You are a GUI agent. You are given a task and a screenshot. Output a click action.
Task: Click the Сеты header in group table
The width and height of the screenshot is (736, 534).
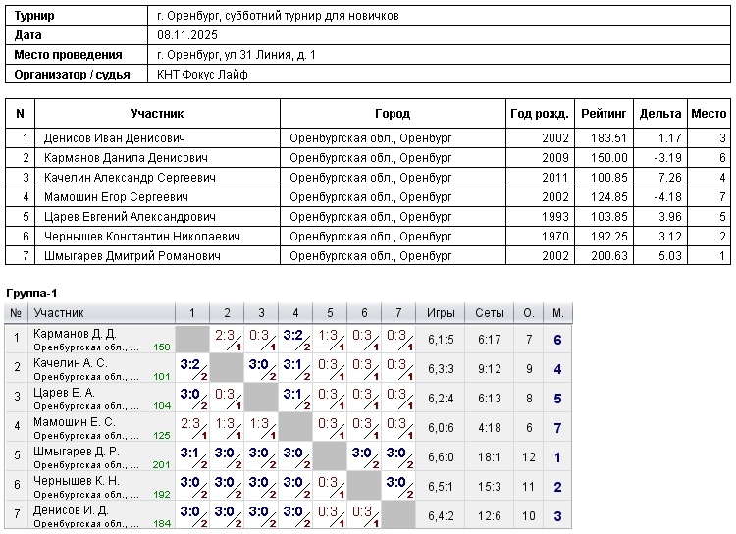point(490,313)
